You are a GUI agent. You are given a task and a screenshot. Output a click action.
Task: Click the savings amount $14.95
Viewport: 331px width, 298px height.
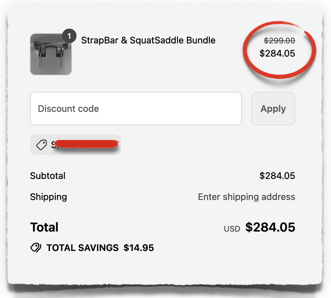click(x=139, y=247)
